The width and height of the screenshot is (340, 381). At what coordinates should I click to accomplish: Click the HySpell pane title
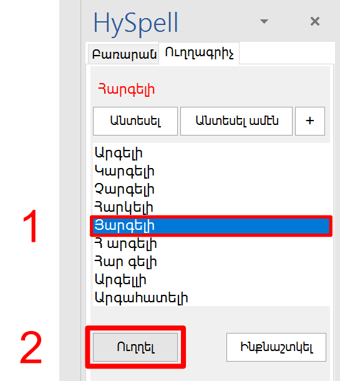tap(135, 23)
